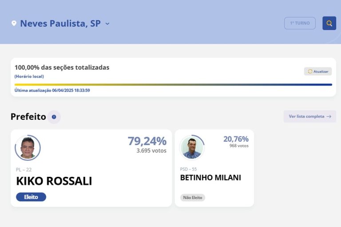Screen dimensions: 341x227
Task: Open the Prefeito info icon
Action: point(54,117)
